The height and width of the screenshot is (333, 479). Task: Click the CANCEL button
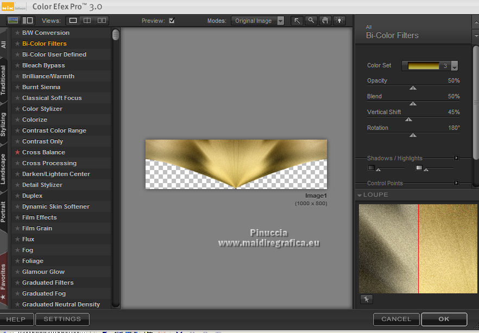click(396, 319)
